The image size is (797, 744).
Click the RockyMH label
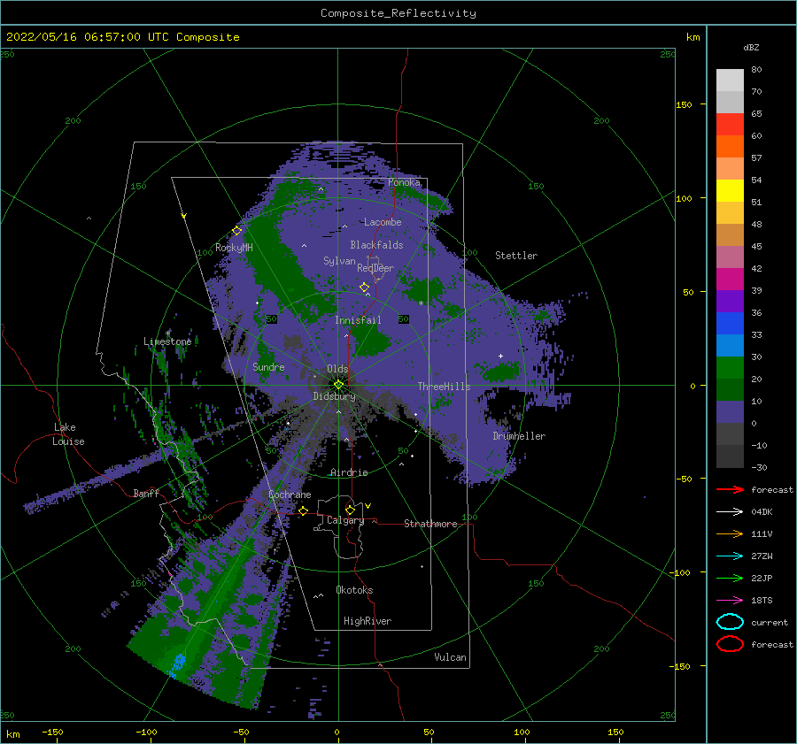(x=234, y=248)
